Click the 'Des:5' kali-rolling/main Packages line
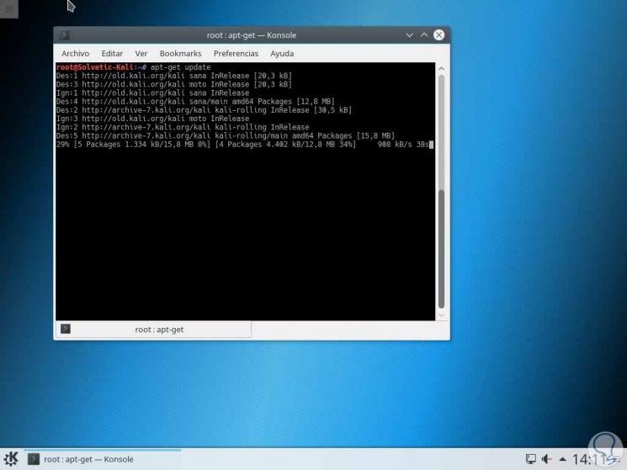Viewport: 627px width, 470px height. tap(226, 135)
